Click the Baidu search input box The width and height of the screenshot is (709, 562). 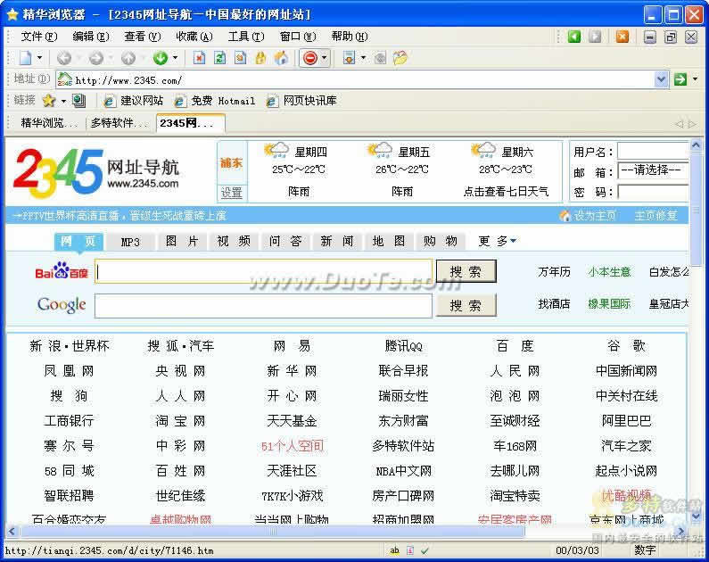(x=263, y=272)
